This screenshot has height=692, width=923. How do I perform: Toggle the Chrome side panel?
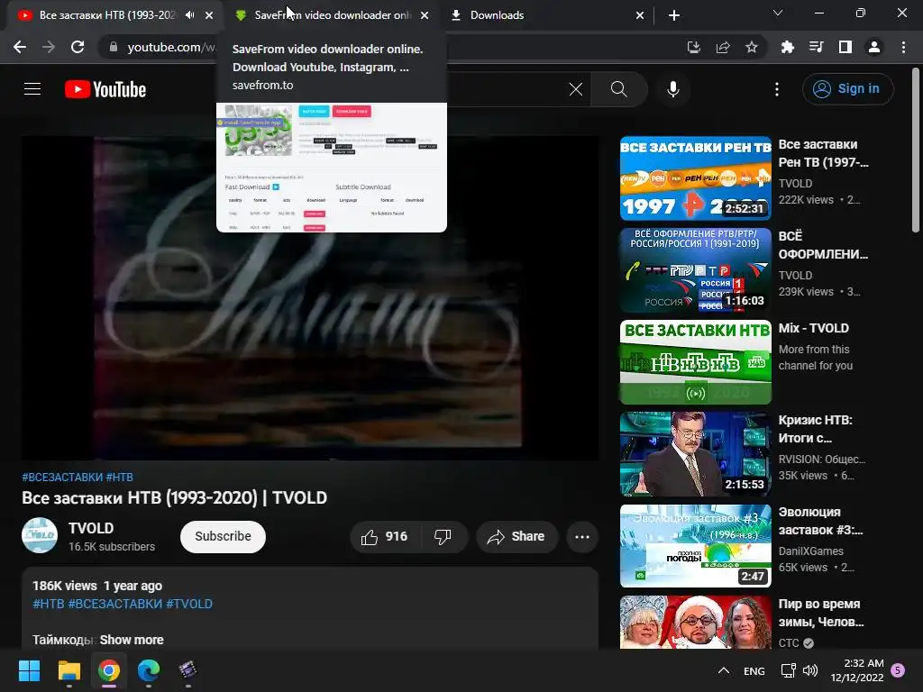click(x=845, y=47)
